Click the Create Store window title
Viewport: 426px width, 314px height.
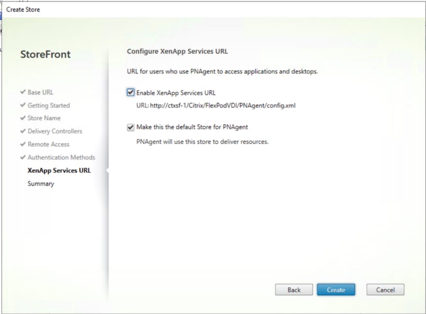tap(23, 10)
